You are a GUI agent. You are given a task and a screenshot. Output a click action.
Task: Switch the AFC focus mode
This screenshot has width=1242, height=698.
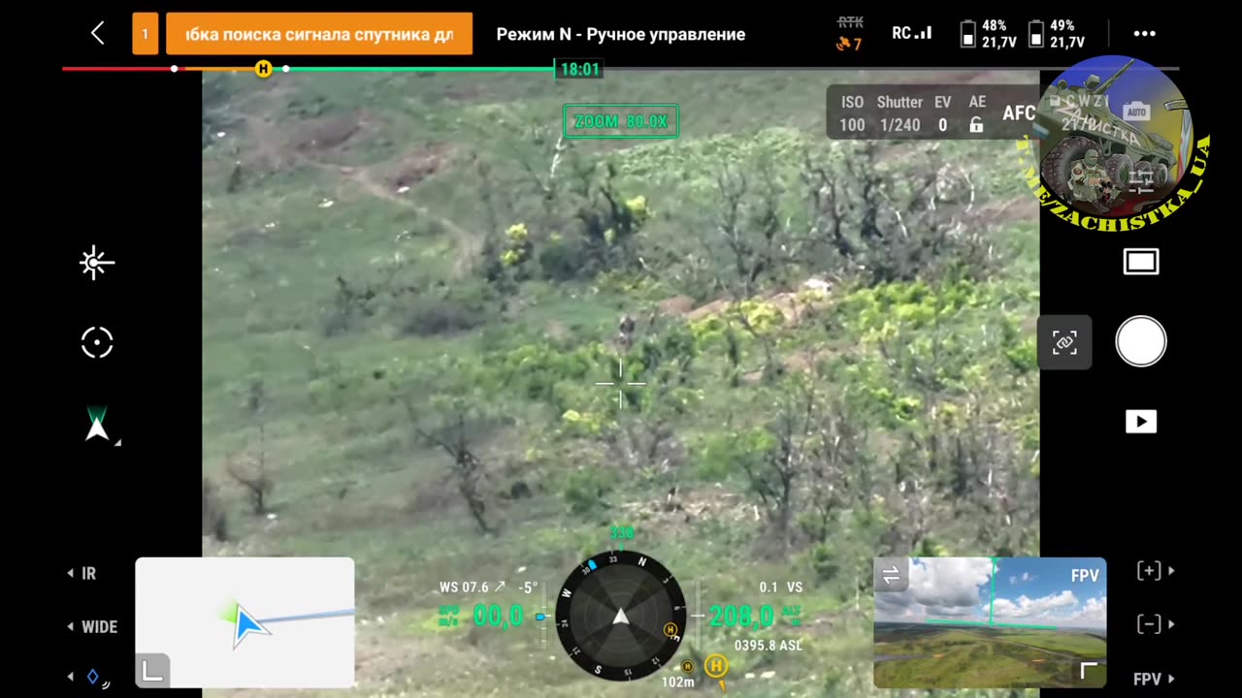coord(1018,113)
